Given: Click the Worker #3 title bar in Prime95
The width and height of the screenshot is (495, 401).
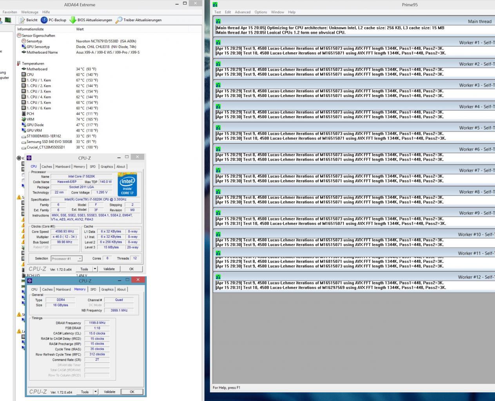Looking at the screenshot, I should [x=354, y=85].
